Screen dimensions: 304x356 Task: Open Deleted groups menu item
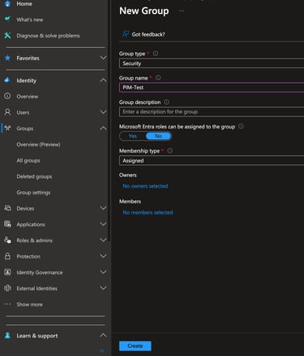pos(34,176)
